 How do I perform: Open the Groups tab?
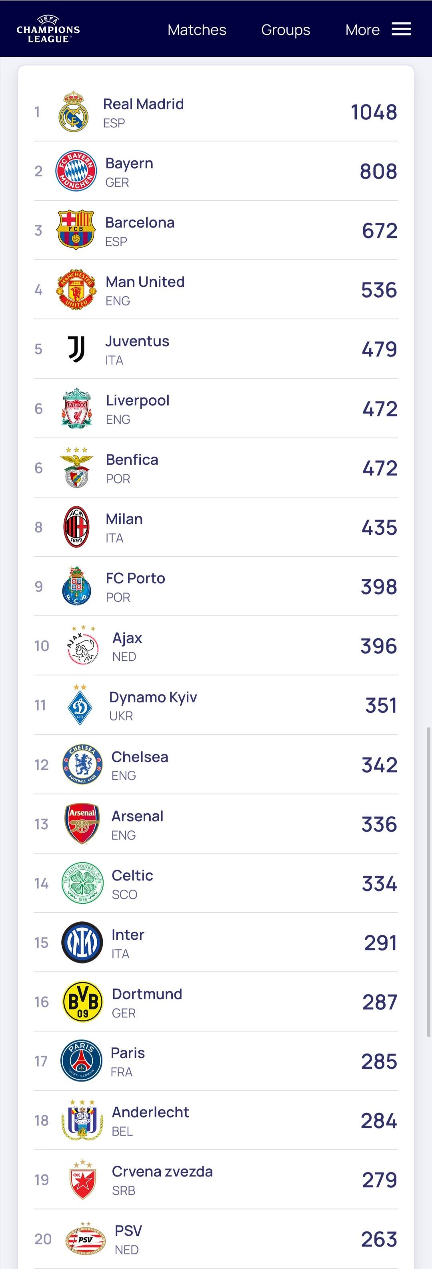[x=285, y=30]
